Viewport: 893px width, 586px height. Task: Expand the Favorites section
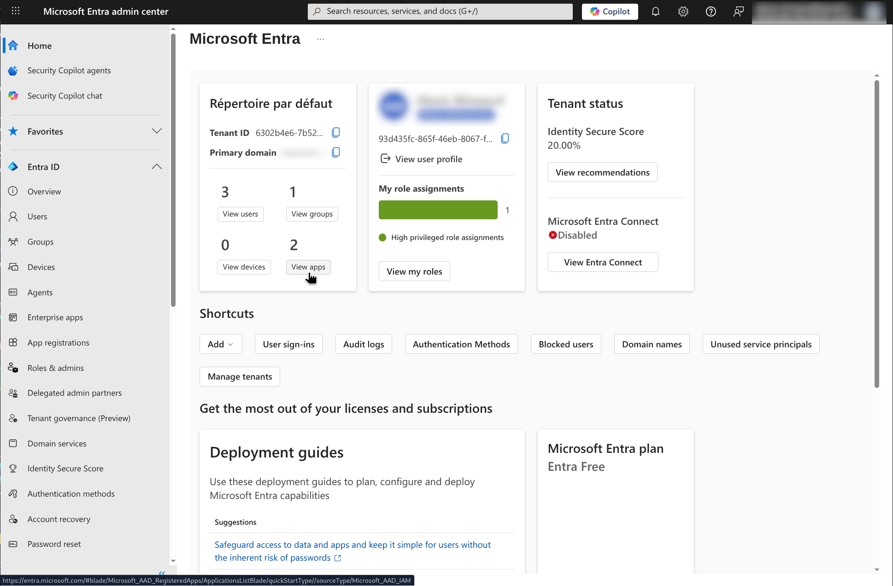click(157, 131)
